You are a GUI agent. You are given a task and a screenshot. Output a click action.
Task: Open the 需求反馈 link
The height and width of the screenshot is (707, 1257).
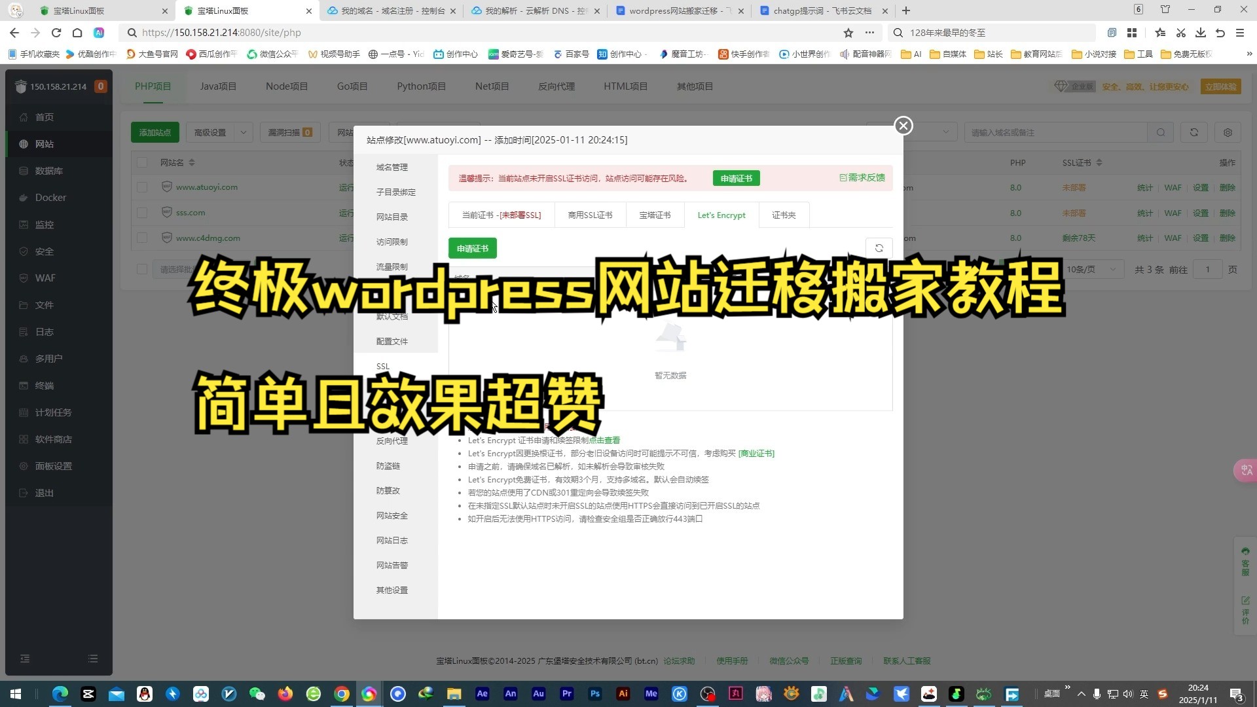click(x=862, y=177)
